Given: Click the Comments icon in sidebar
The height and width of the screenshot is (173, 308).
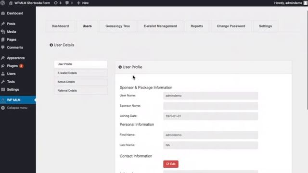Looking at the screenshot, I should click(x=3, y=48).
